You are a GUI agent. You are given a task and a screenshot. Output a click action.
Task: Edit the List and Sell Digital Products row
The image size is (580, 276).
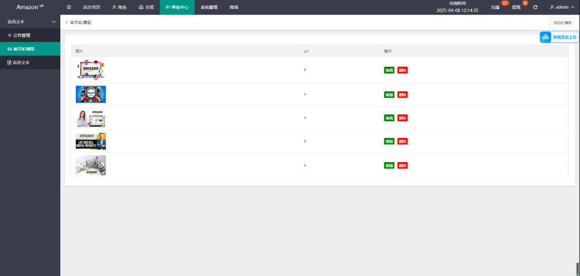389,141
